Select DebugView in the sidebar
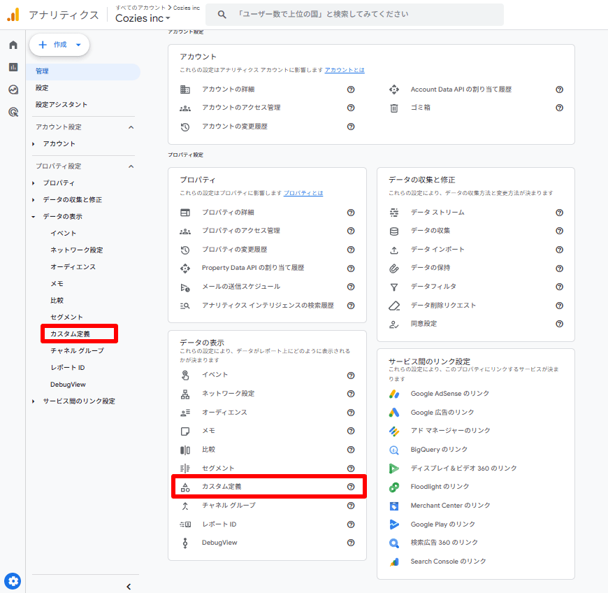This screenshot has height=593, width=608. (x=68, y=385)
